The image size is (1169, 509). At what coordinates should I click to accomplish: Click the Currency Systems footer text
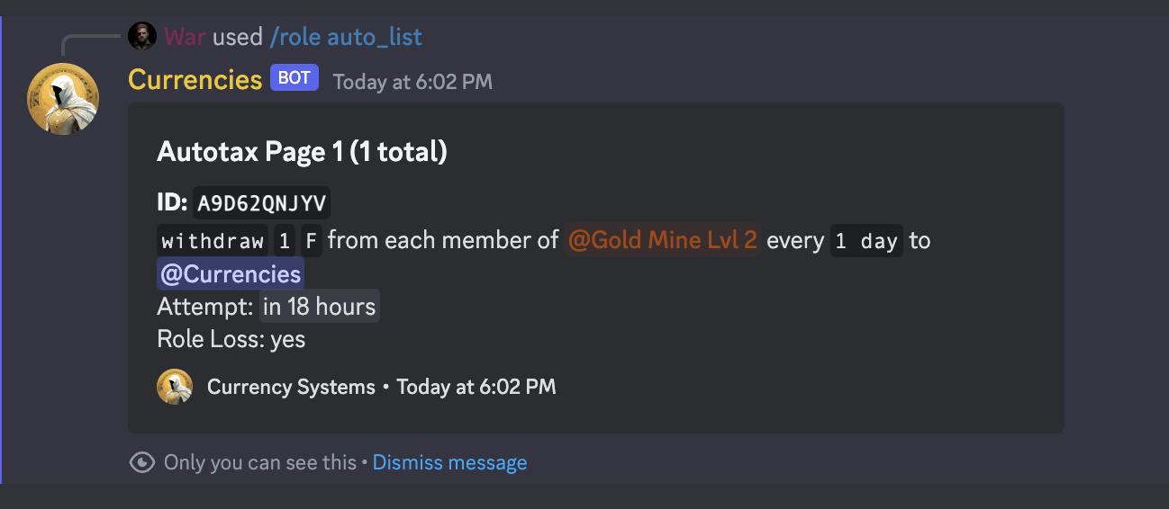coord(291,388)
